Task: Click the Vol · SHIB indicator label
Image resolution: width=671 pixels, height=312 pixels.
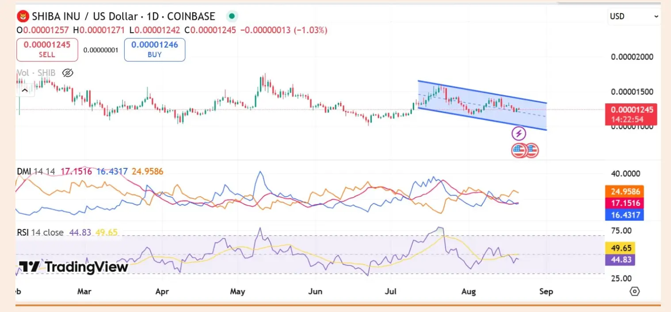Action: coord(36,73)
